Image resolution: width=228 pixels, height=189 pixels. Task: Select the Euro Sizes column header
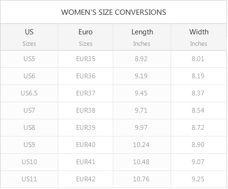86,37
